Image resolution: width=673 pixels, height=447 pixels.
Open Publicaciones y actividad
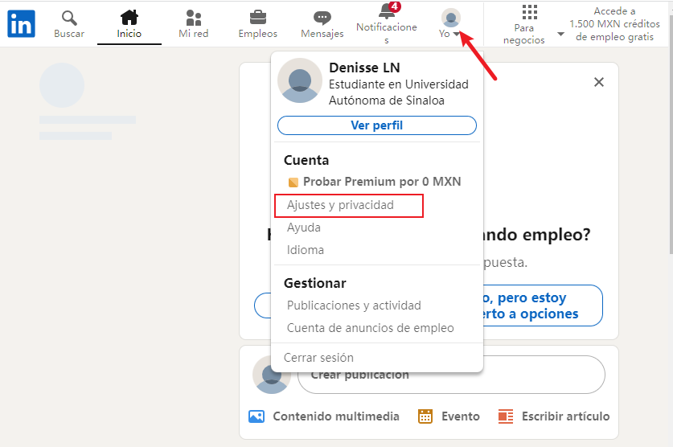click(x=354, y=306)
